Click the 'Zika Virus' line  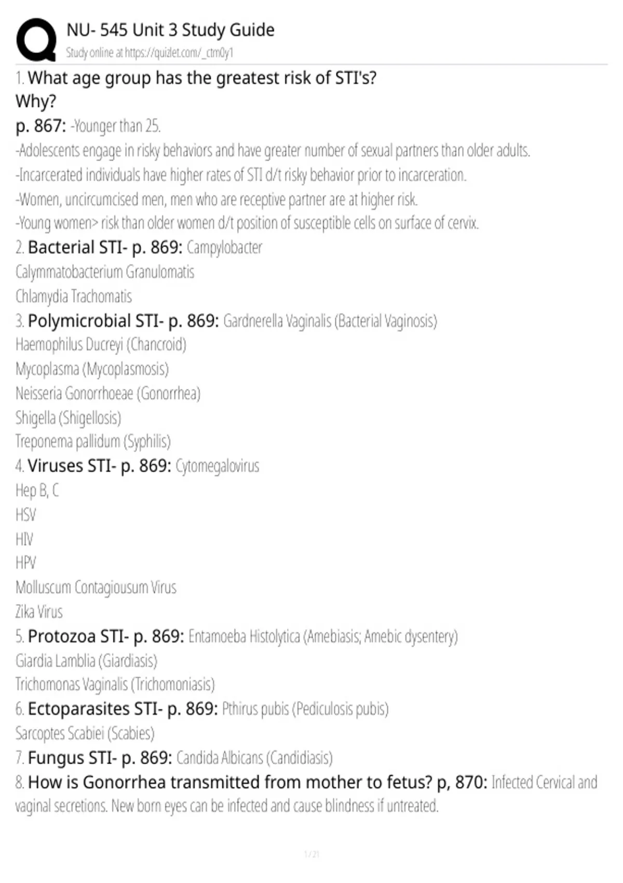39,612
